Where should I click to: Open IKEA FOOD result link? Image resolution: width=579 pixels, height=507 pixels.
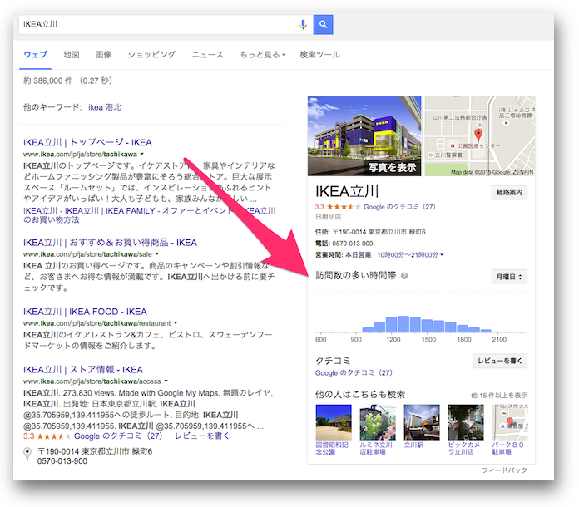pos(85,312)
